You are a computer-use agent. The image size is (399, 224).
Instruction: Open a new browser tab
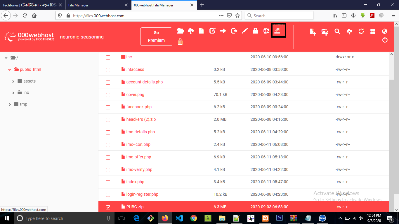[x=202, y=5]
